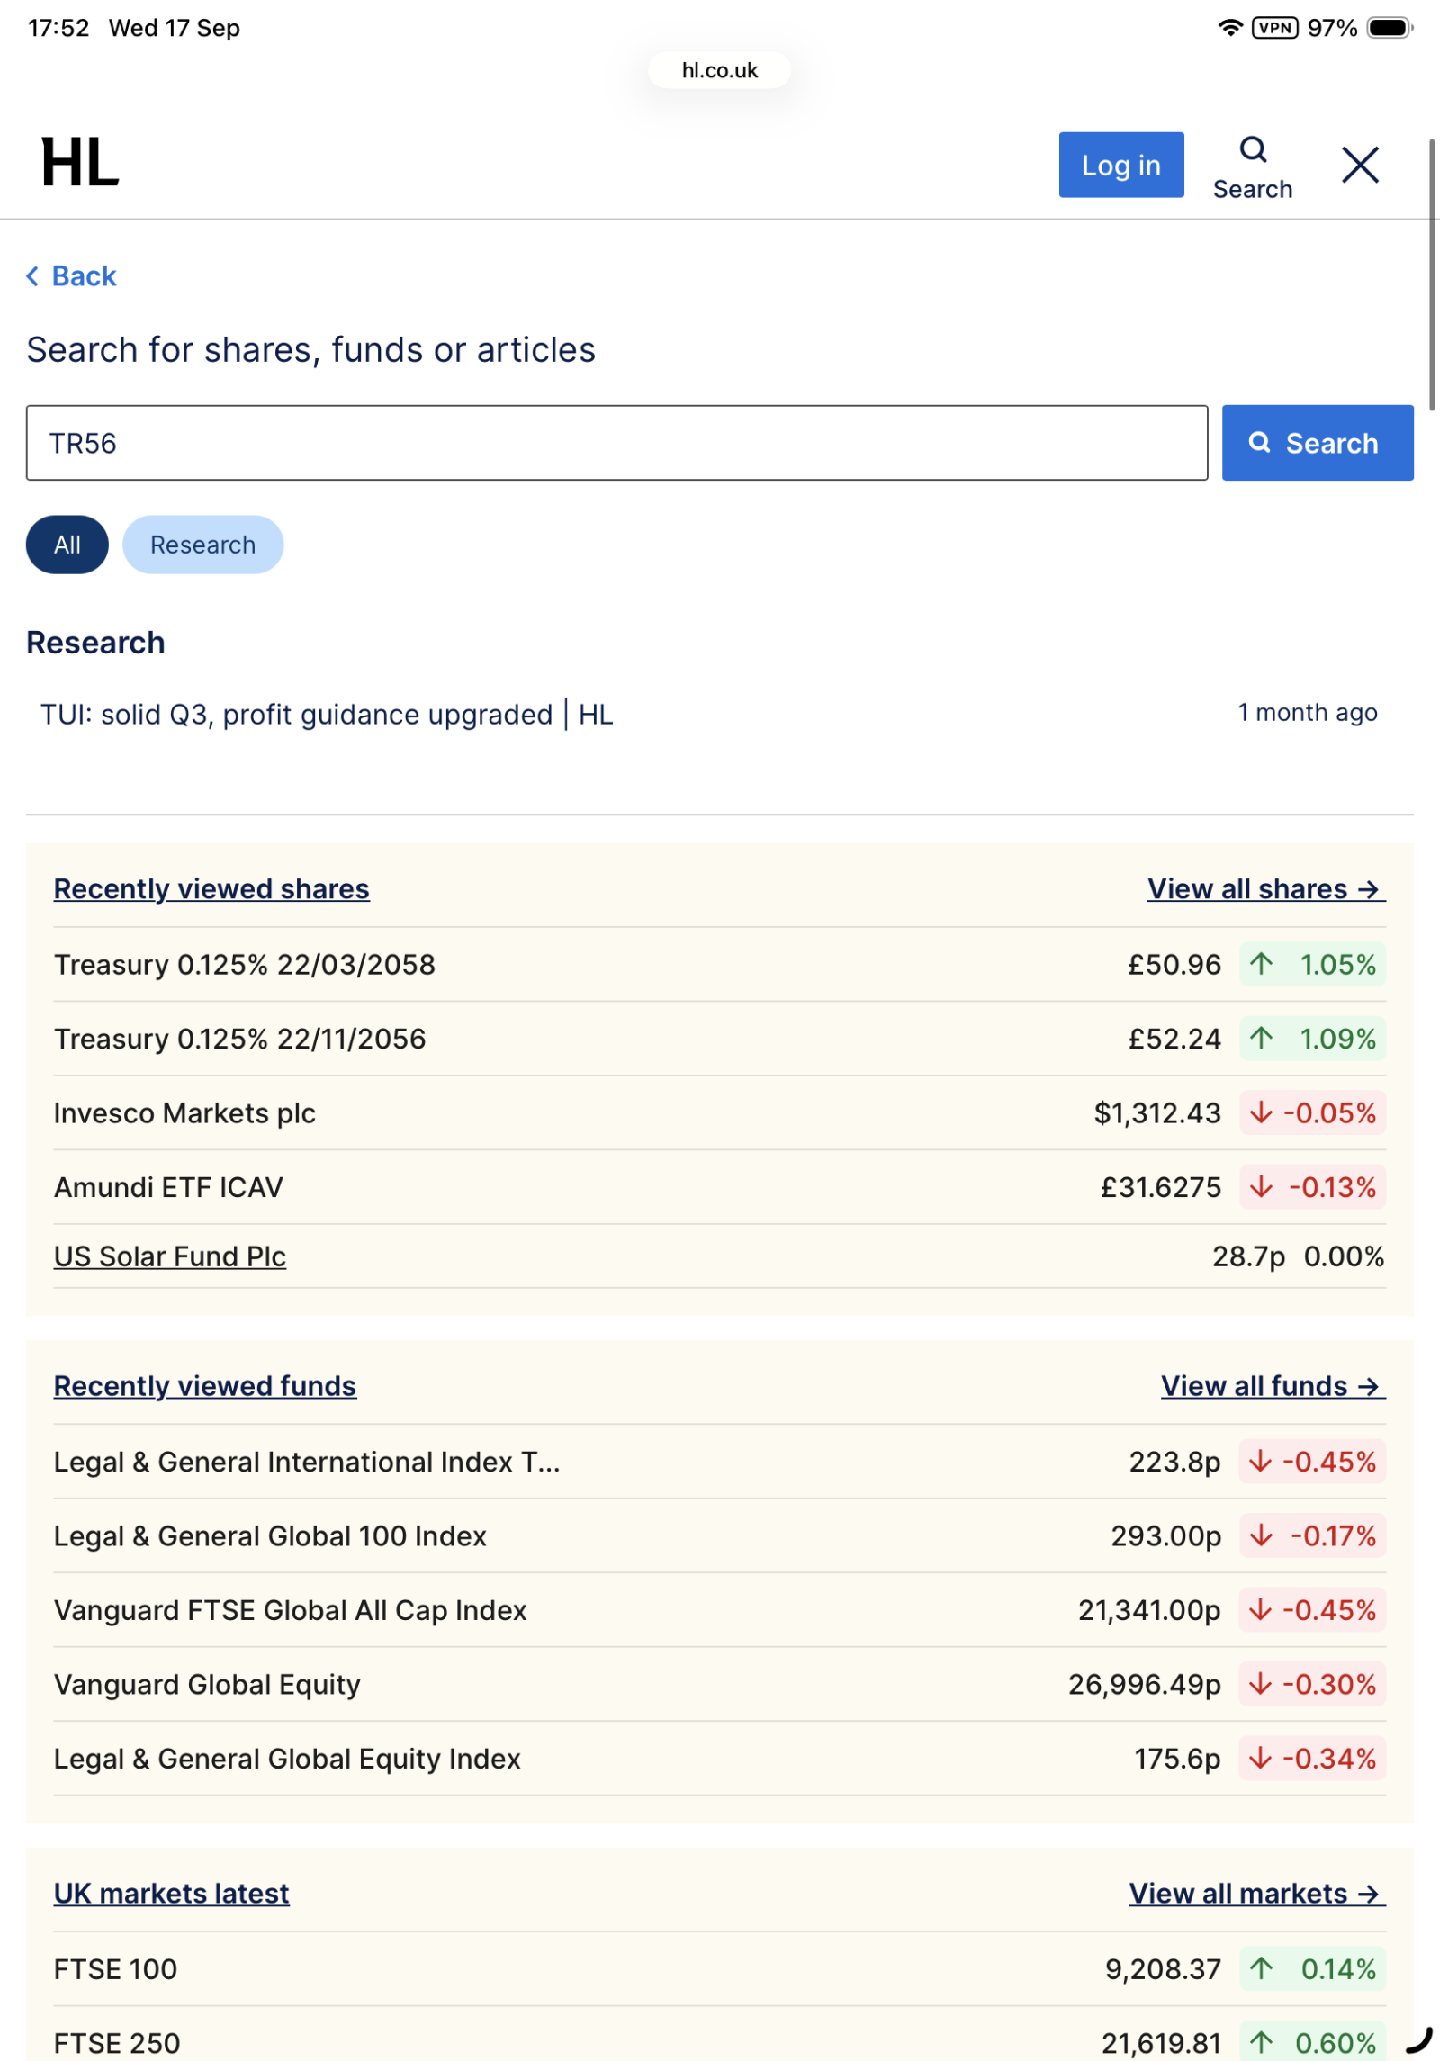Click Treasury 22/11/2056 1.09% up indicator

click(1312, 1039)
